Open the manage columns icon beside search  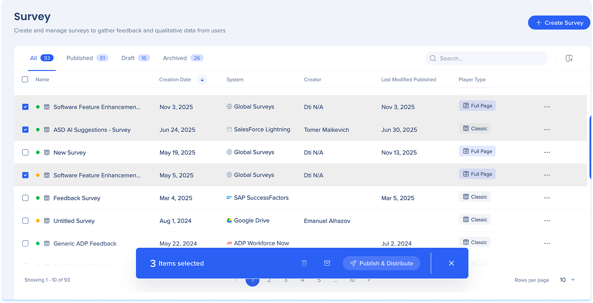569,58
